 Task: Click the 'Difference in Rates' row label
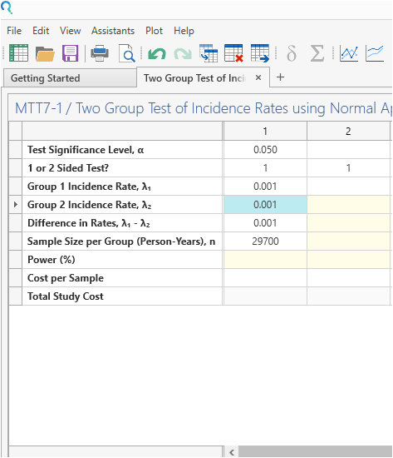89,223
